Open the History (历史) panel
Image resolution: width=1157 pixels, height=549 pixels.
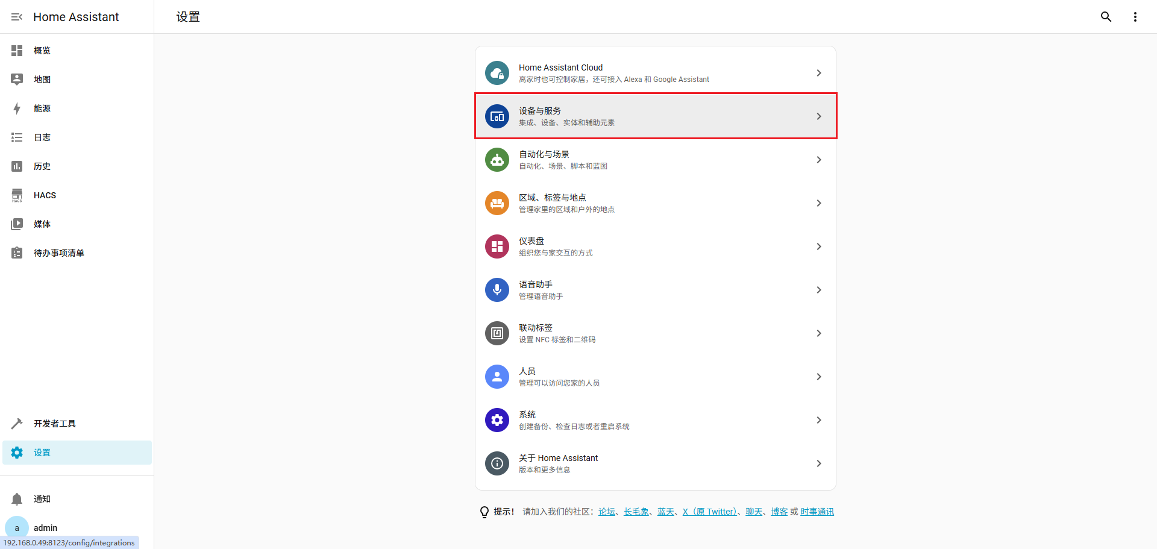click(16, 166)
